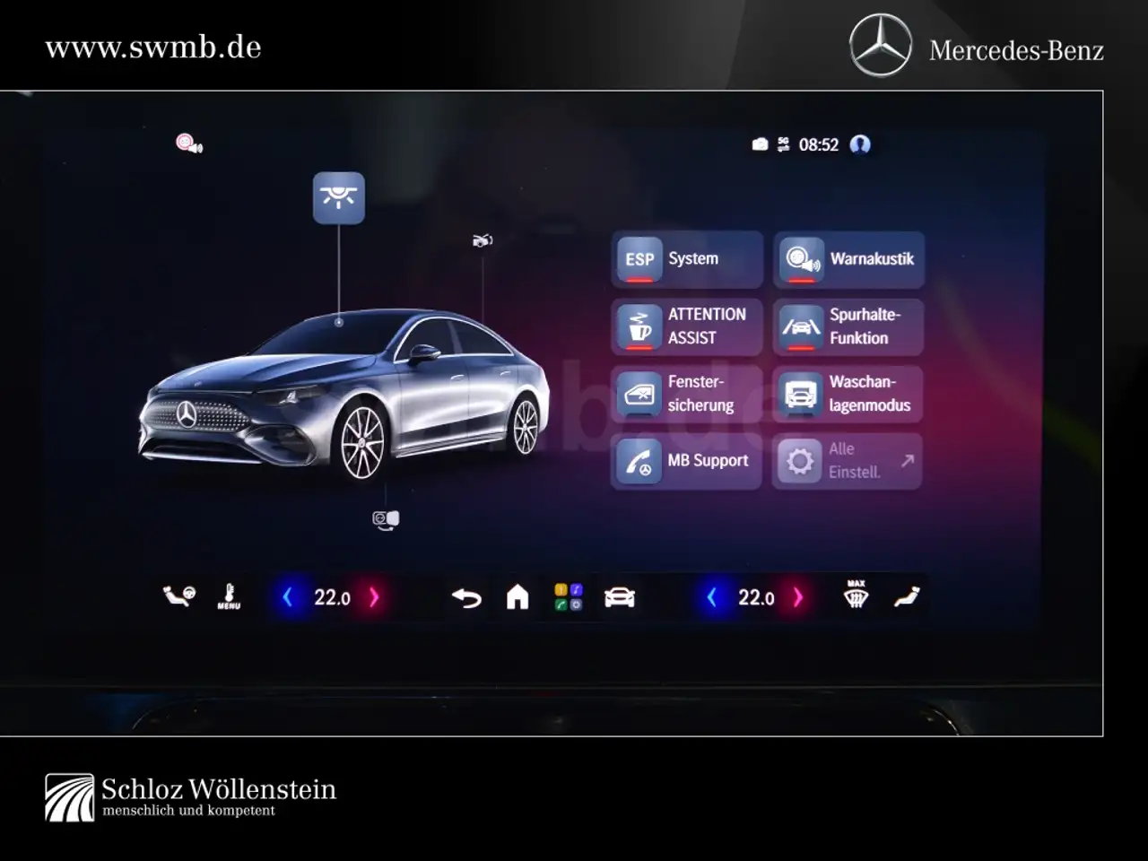The height and width of the screenshot is (861, 1148).
Task: Tap the camera status icon
Action: (x=760, y=144)
